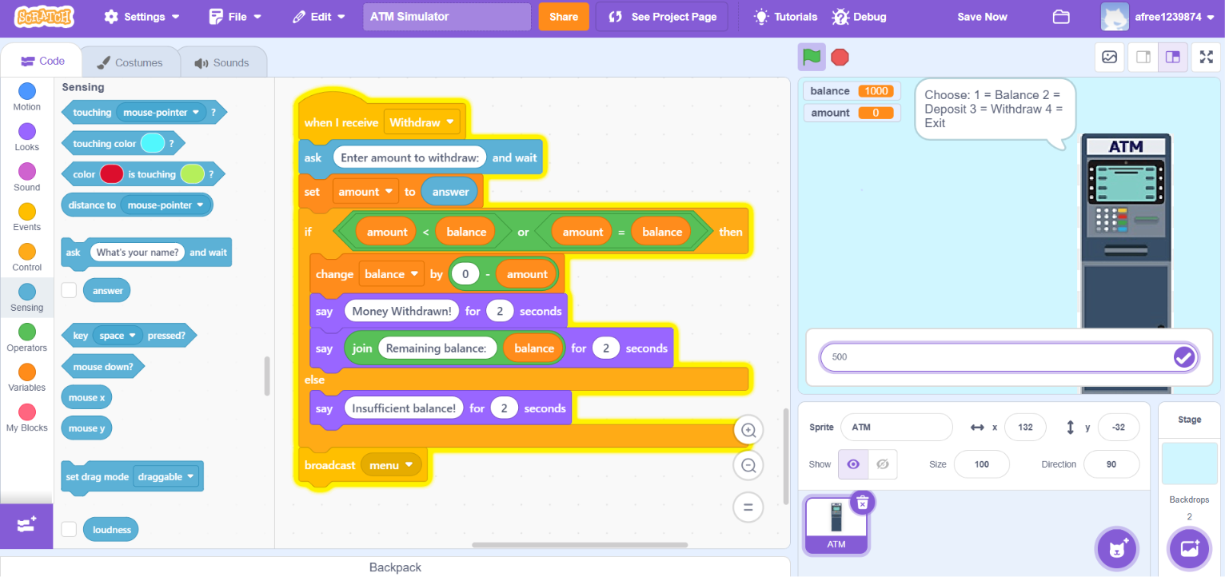Enable the loudness reporter checkbox
Image resolution: width=1225 pixels, height=577 pixels.
(x=70, y=529)
